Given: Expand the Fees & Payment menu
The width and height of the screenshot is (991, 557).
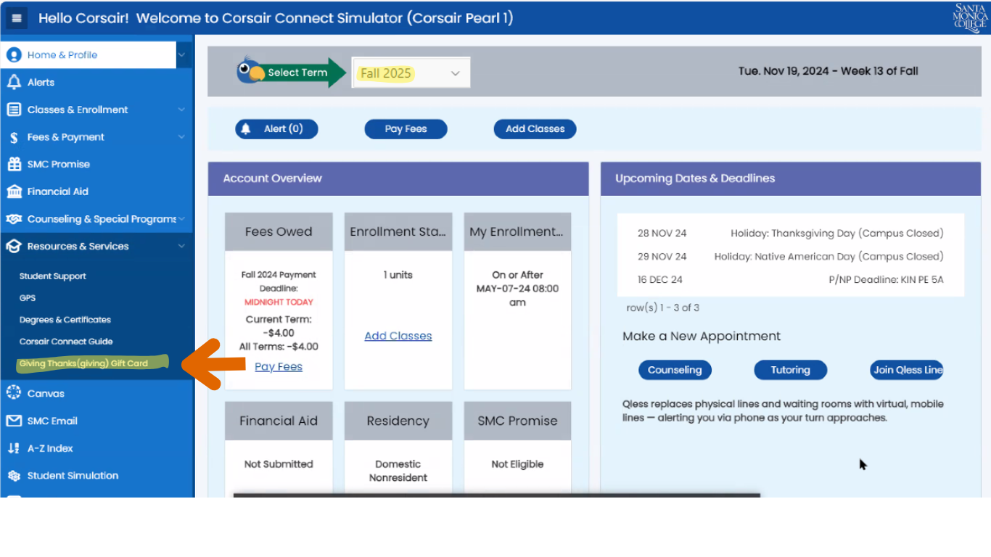Looking at the screenshot, I should click(x=181, y=137).
